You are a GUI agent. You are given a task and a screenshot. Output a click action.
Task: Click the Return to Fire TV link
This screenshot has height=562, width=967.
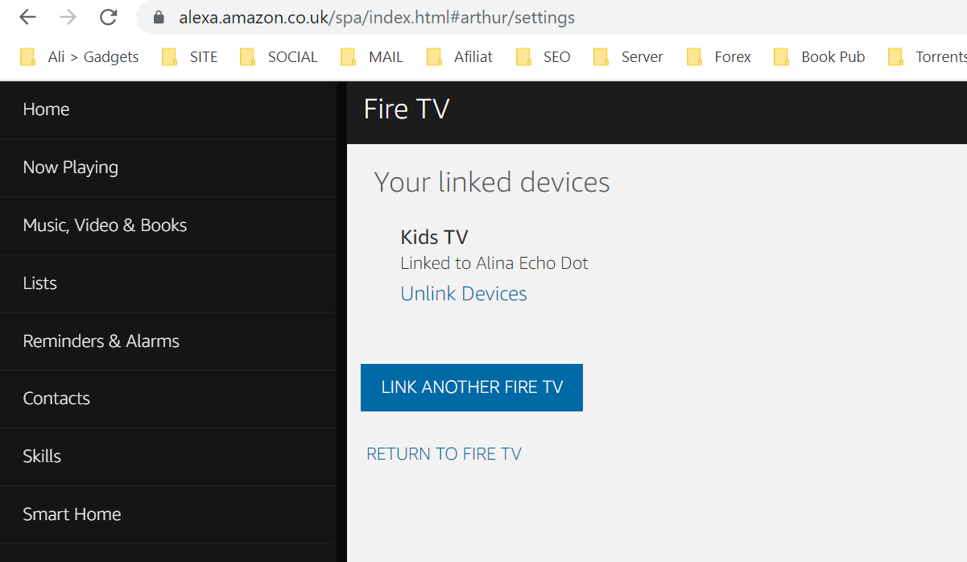(444, 454)
